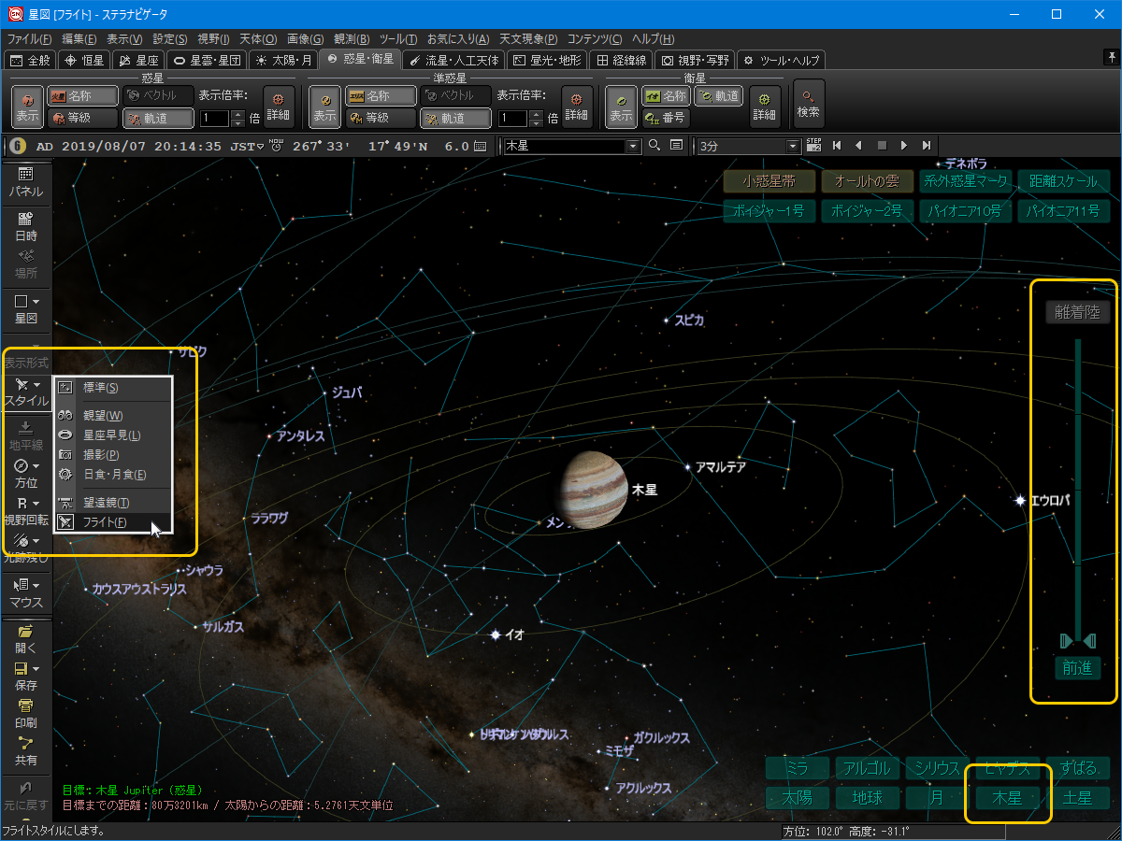This screenshot has height=841, width=1122.
Task: Switch to the 恒星 ribbon tab
Action: tap(84, 60)
